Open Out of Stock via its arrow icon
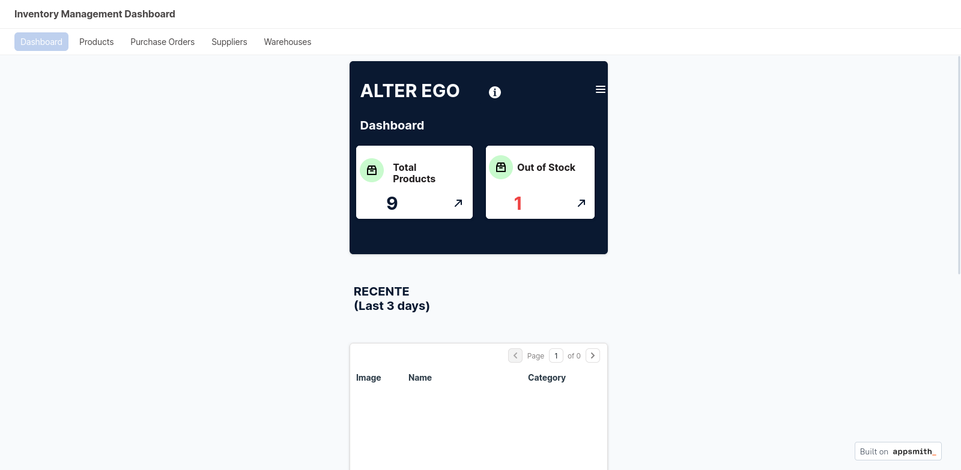The image size is (961, 470). coord(581,203)
